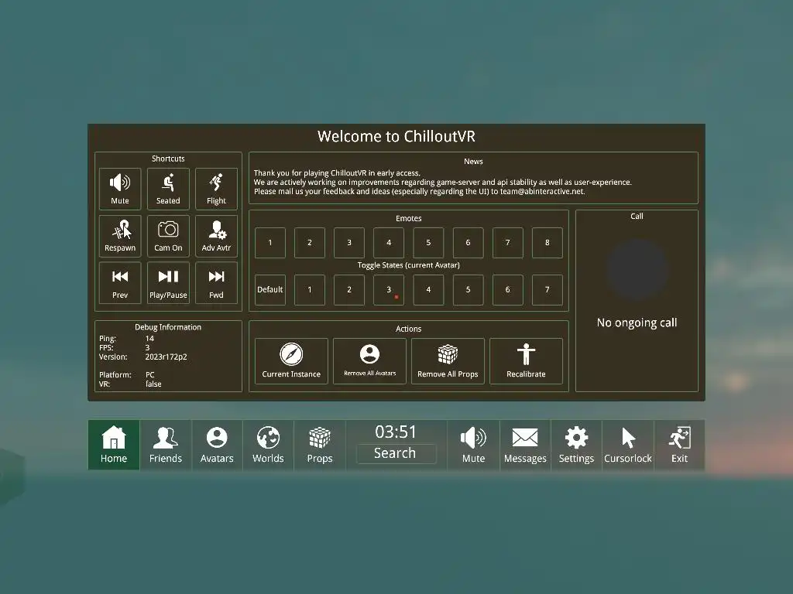The width and height of the screenshot is (793, 594).
Task: Click the call avatar circle placeholder
Action: [x=637, y=269]
